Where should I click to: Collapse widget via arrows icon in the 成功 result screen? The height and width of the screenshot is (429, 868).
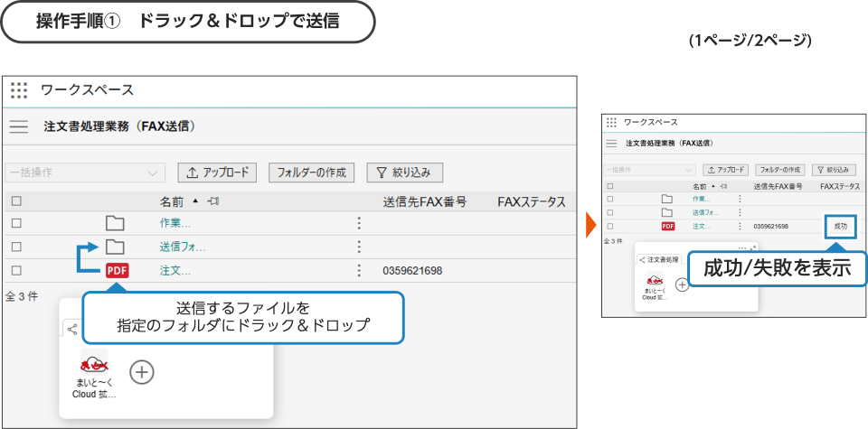pos(754,247)
